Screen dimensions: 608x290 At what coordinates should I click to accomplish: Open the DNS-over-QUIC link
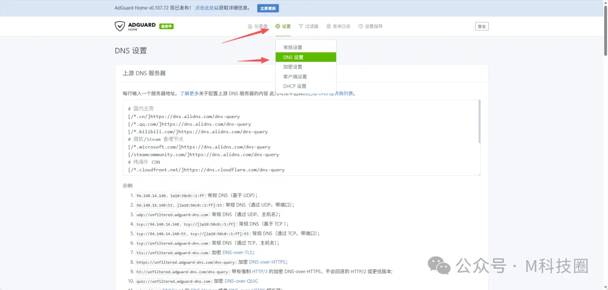(x=241, y=281)
